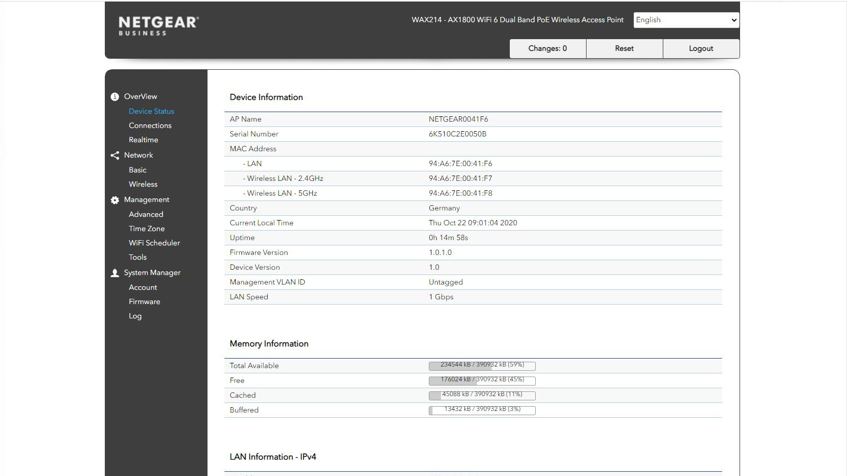Open the Realtime page
Image resolution: width=847 pixels, height=476 pixels.
click(143, 140)
